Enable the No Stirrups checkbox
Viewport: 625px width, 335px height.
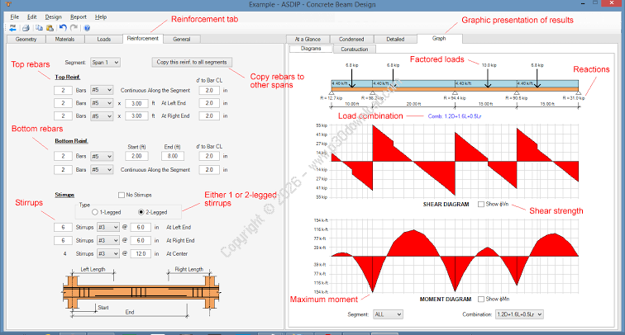[x=122, y=195]
